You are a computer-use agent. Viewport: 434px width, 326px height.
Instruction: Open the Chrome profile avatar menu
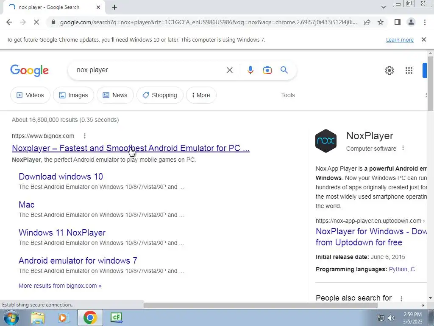[411, 22]
